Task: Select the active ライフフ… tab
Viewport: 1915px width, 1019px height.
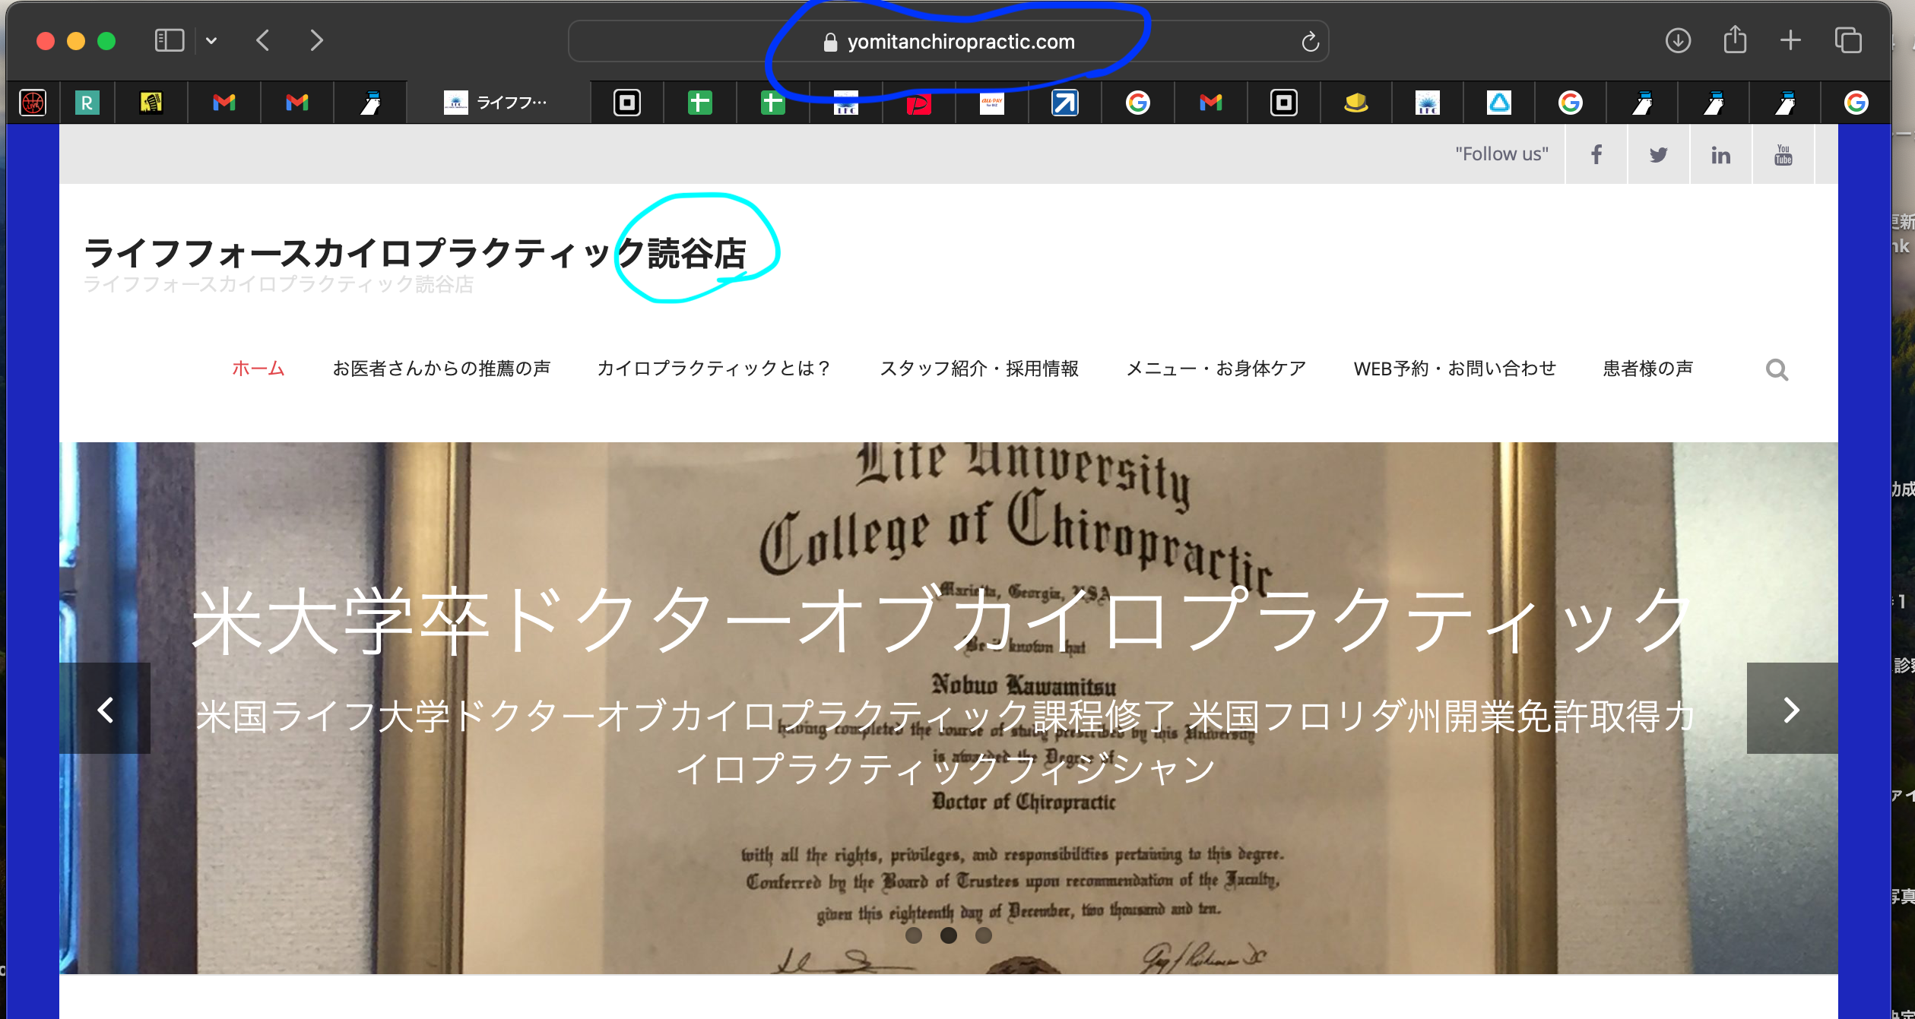Action: [497, 103]
